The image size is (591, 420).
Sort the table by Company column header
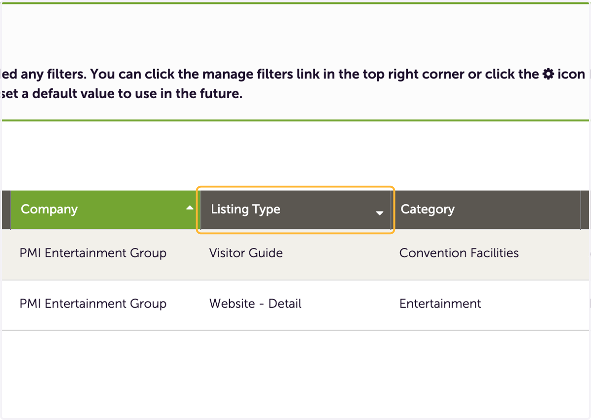click(x=104, y=210)
